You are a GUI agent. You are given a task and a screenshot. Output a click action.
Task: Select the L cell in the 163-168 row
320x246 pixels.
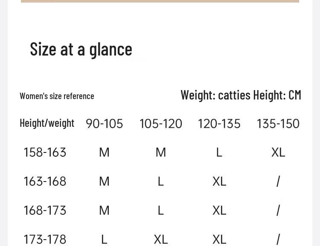pyautogui.click(x=161, y=182)
